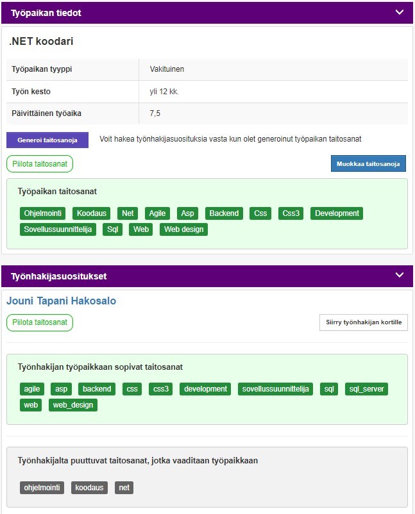The height and width of the screenshot is (514, 415).
Task: Select the Koodaus workplace skill tag
Action: pos(92,213)
